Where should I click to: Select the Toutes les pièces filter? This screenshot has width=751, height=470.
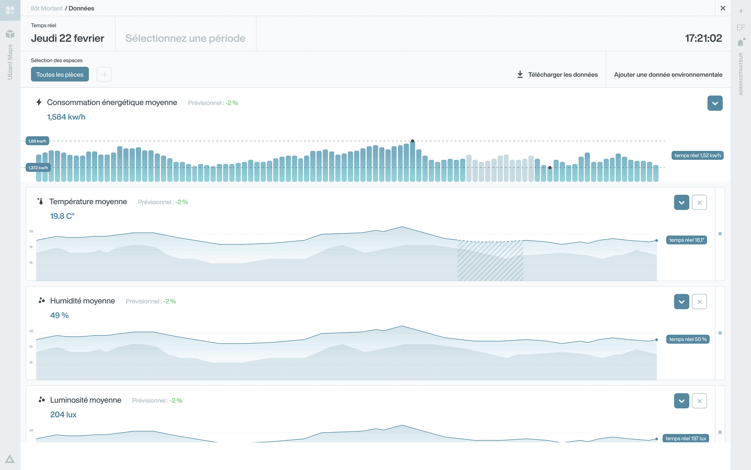(x=60, y=75)
